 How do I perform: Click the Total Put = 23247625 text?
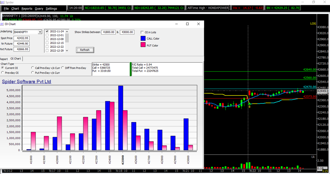[x=145, y=71]
